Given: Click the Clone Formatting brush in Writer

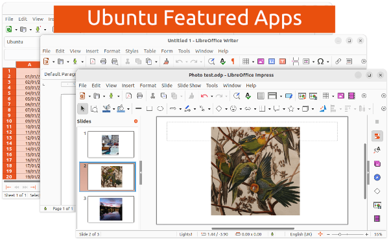Looking at the screenshot, I should click(x=166, y=62).
